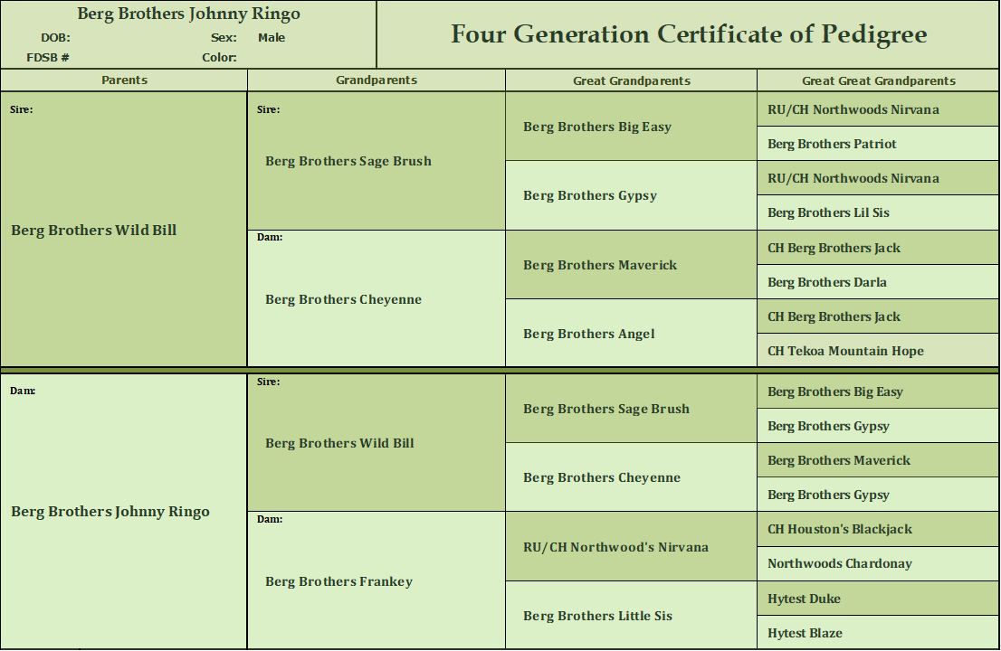The image size is (1001, 651).
Task: Click the "RU/CH Northwood's Nirvana" great grandparent entry
Action: 616,547
